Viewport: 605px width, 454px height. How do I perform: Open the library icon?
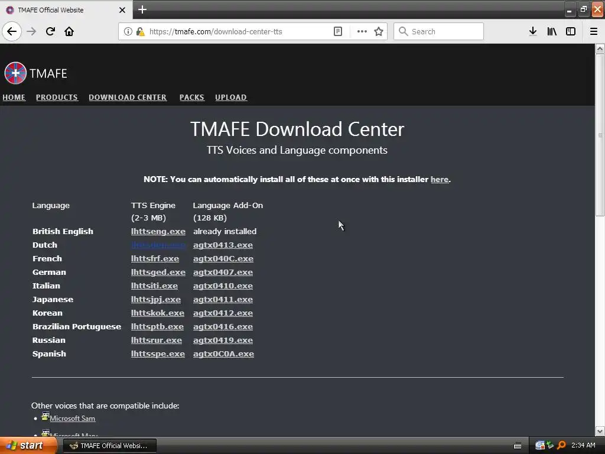552,31
